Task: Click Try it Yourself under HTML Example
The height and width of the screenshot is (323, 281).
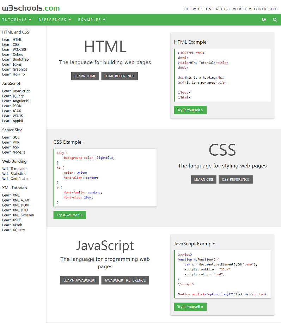Action: click(190, 110)
